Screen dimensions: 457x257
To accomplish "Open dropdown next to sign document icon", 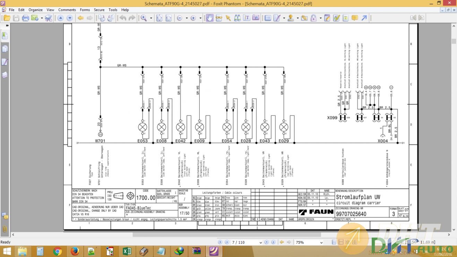I will pyautogui.click(x=284, y=18).
